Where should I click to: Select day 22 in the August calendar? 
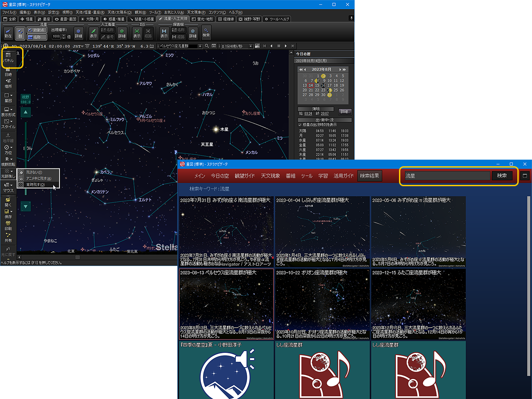pos(317,90)
